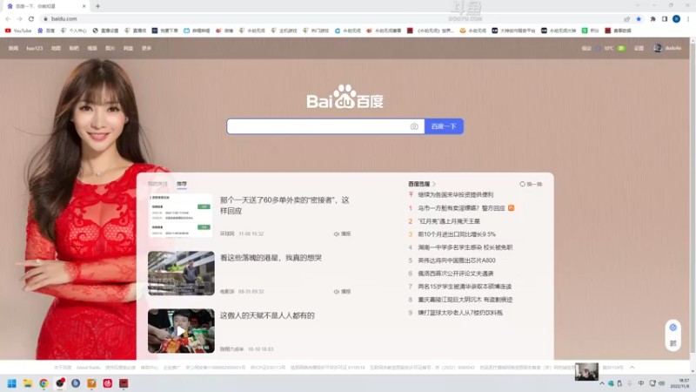Open pinned hot search about 来华投资
The image size is (696, 392).
(x=455, y=194)
